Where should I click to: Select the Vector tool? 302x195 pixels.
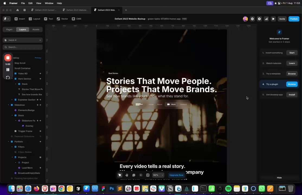[62, 19]
